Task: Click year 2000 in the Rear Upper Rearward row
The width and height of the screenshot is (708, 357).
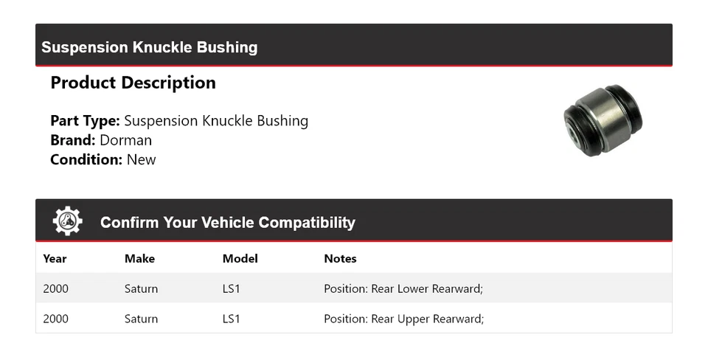Action: pyautogui.click(x=56, y=319)
